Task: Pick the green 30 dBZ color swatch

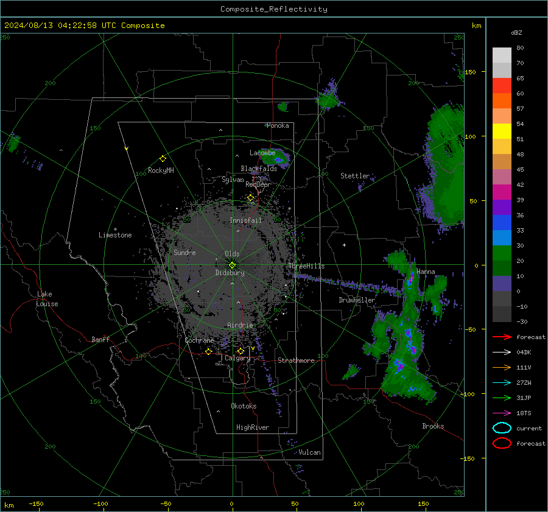Action: 502,253
